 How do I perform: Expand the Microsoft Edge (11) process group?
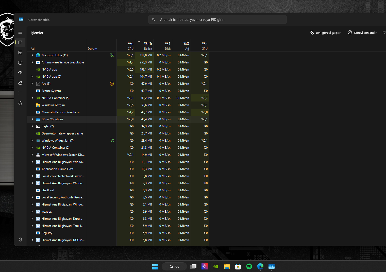tap(32, 55)
